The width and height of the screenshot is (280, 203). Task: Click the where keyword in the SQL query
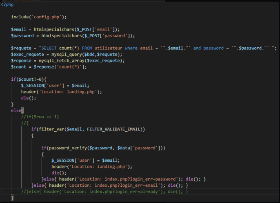pos(131,48)
